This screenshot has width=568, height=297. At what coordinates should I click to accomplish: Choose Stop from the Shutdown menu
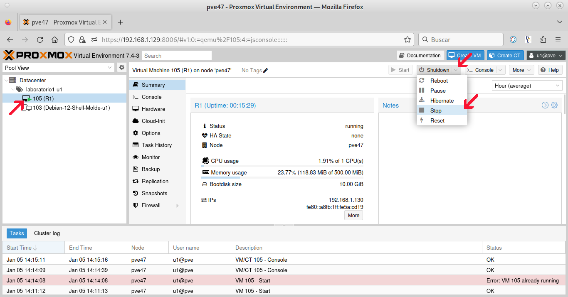click(x=442, y=110)
